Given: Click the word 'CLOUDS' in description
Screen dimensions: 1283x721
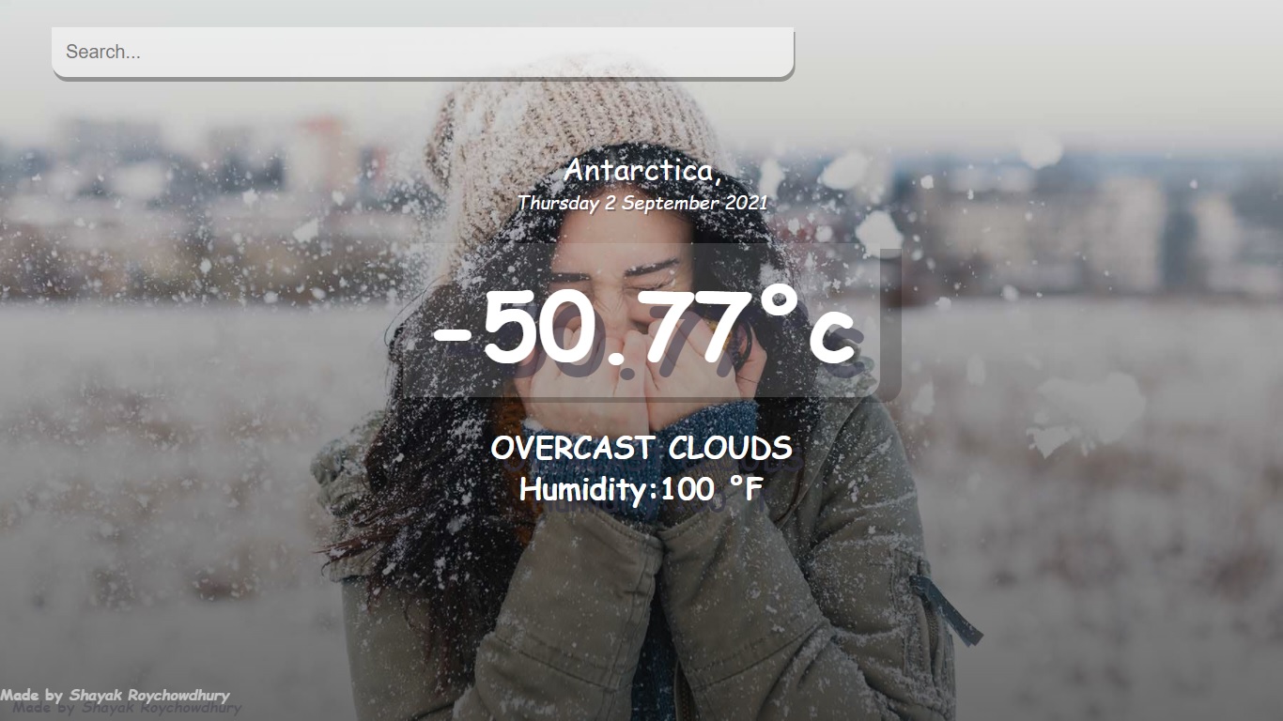Looking at the screenshot, I should click(731, 449).
